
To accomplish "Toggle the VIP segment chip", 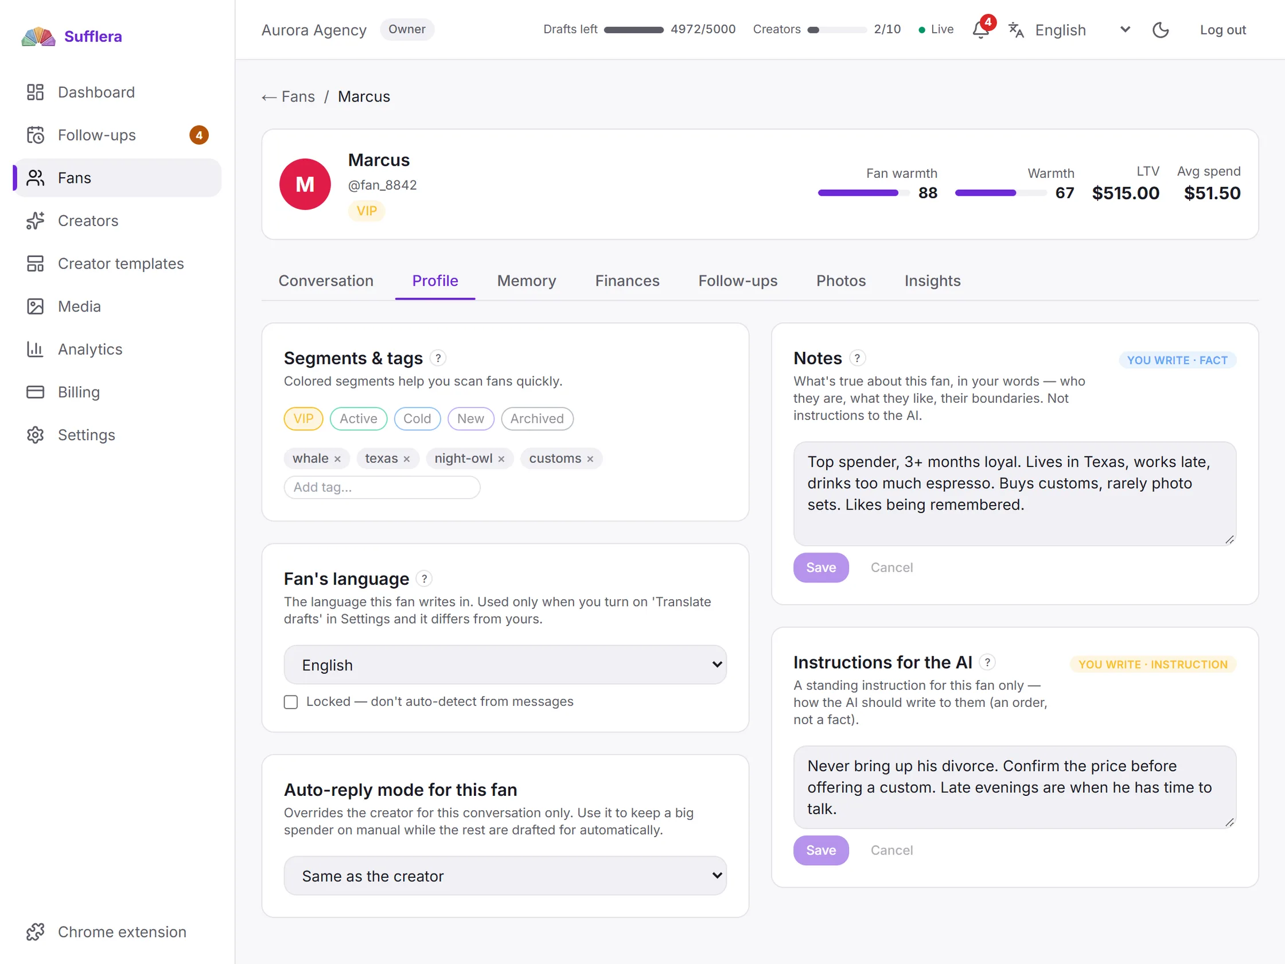I will coord(303,418).
